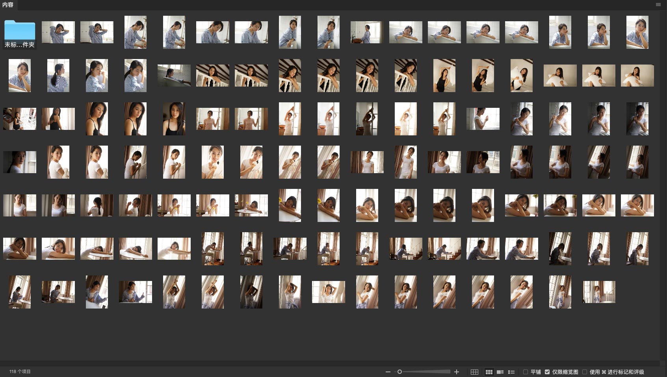Select the first thumbnail in the fourth row

20,162
